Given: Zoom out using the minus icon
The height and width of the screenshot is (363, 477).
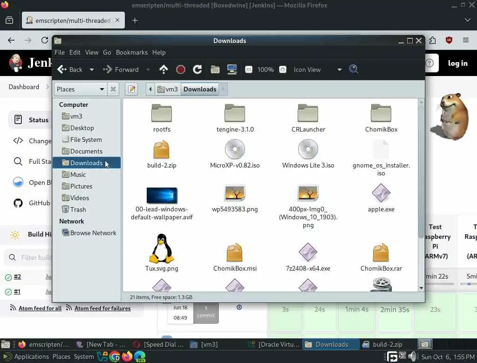Looking at the screenshot, I should tap(249, 70).
